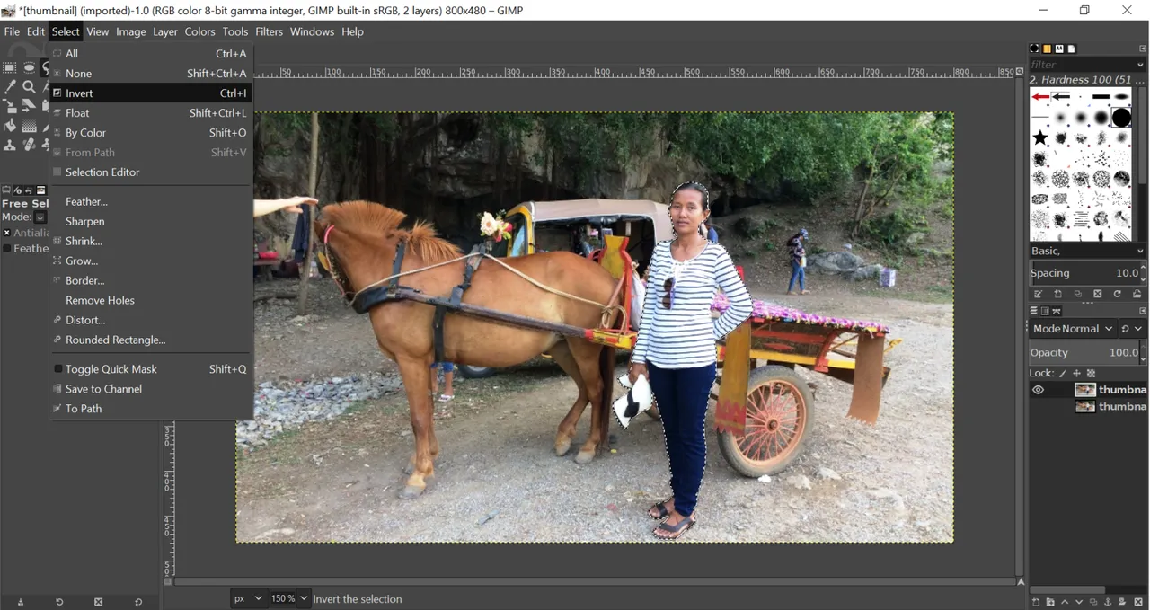The height and width of the screenshot is (610, 1150).
Task: Open Feather... selection dialog
Action: tap(151, 202)
